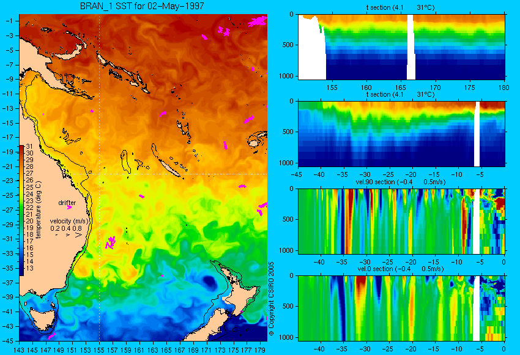
Task: Click latitude label '-1' on map axis
Action: (9, 21)
